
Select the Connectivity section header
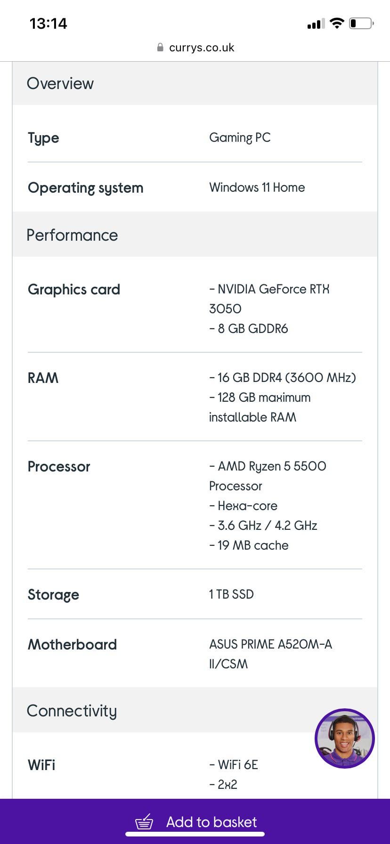click(72, 710)
